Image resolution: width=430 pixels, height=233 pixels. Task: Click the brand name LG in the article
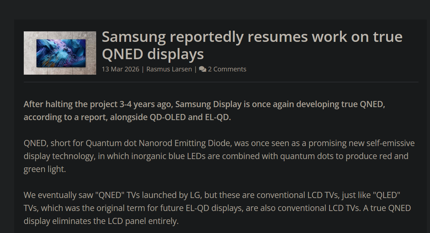pos(194,195)
